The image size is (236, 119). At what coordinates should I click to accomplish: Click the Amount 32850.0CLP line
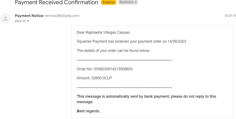coord(94,78)
